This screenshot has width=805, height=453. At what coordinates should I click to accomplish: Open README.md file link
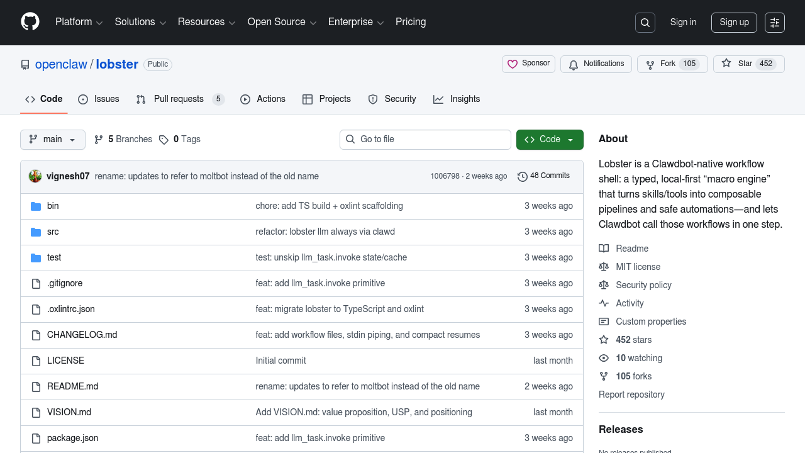click(x=72, y=386)
